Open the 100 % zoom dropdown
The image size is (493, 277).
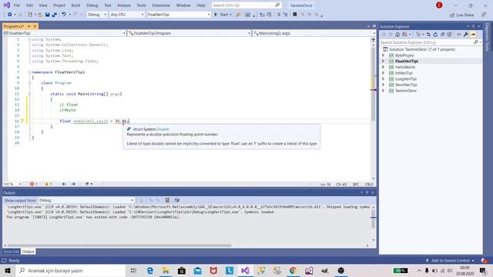pyautogui.click(x=12, y=184)
